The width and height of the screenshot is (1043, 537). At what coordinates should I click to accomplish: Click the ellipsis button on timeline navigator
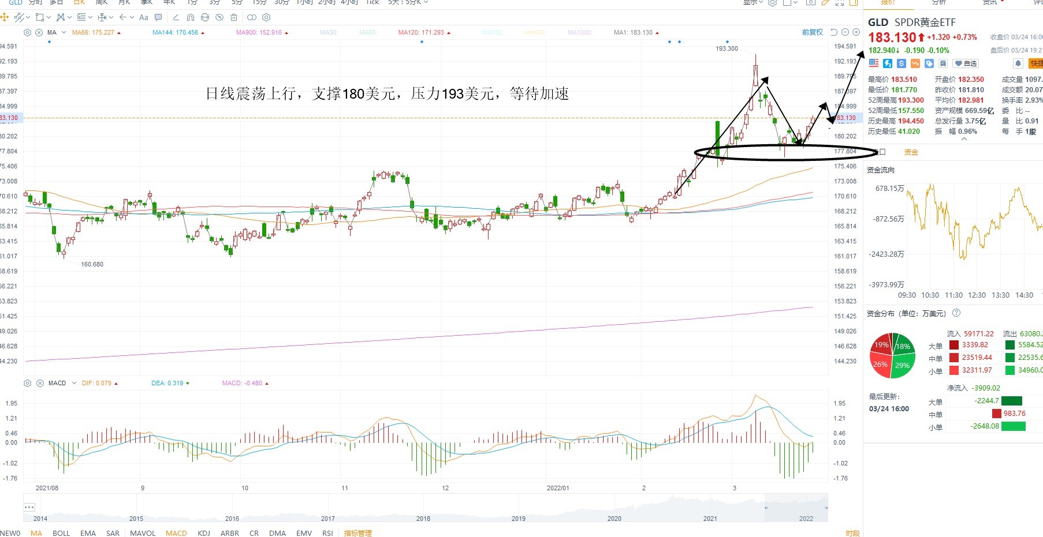point(29,507)
